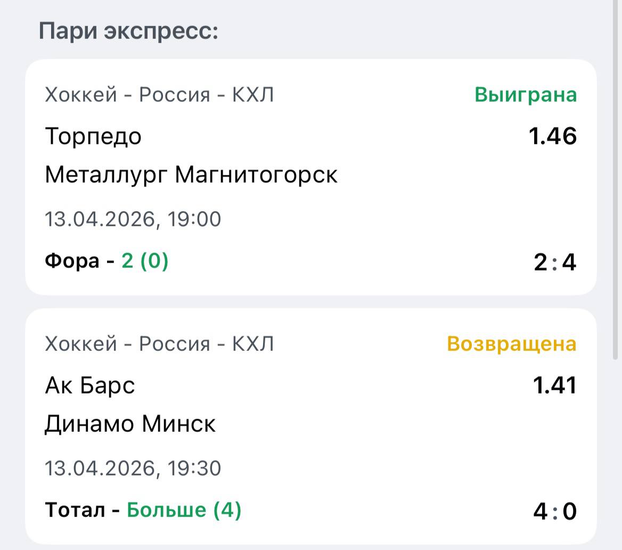Viewport: 622px width, 550px height.
Task: Select the Динамо Минск team name
Action: (130, 424)
